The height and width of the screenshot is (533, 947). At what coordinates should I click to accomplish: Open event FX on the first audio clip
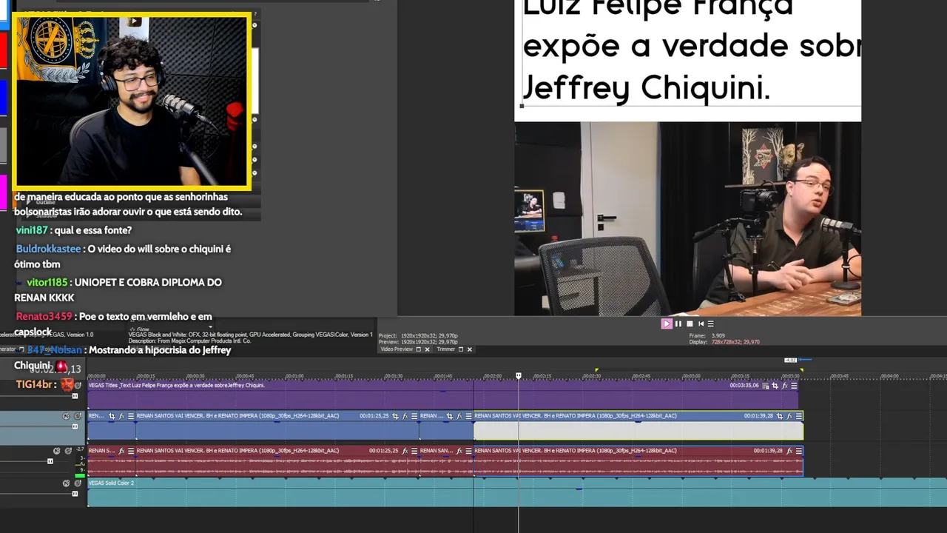point(121,451)
